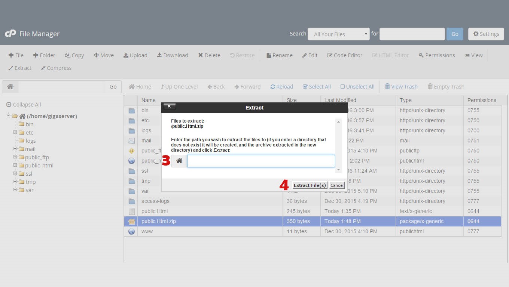509x287 pixels.
Task: Click the Download toolbar button
Action: tap(173, 55)
